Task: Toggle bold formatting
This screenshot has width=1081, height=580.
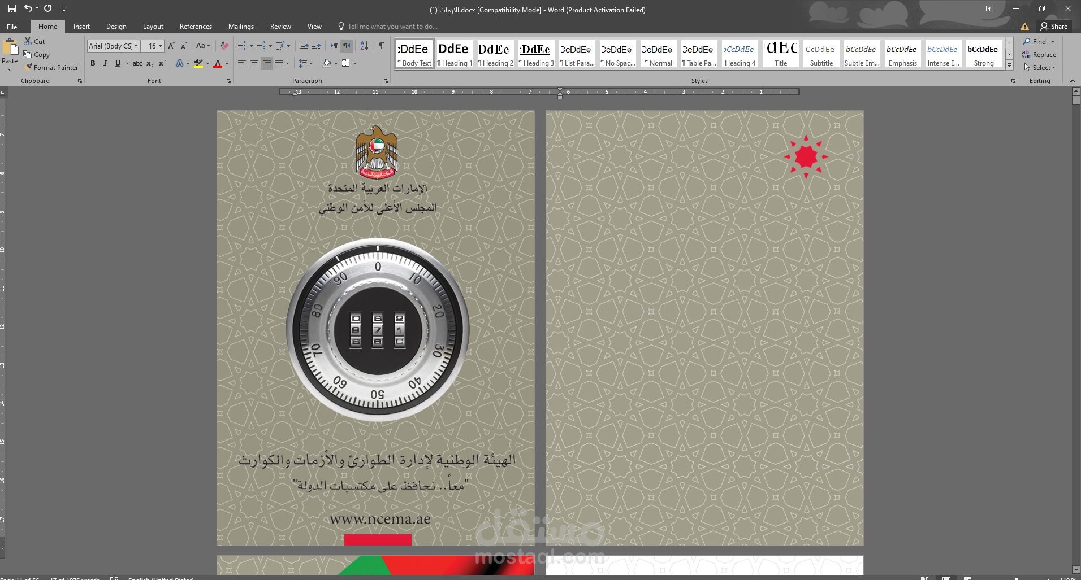Action: point(93,63)
